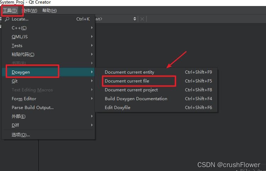This screenshot has width=266, height=171.
Task: Close the current editor document (X)
Action: 142,19
